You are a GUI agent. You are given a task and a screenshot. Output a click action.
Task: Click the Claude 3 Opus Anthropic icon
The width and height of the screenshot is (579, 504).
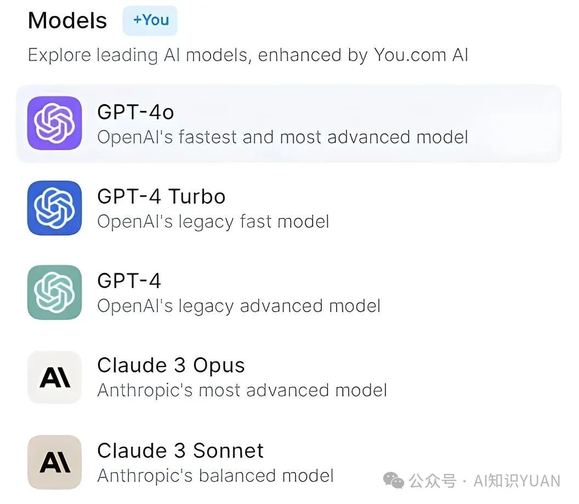pos(55,377)
